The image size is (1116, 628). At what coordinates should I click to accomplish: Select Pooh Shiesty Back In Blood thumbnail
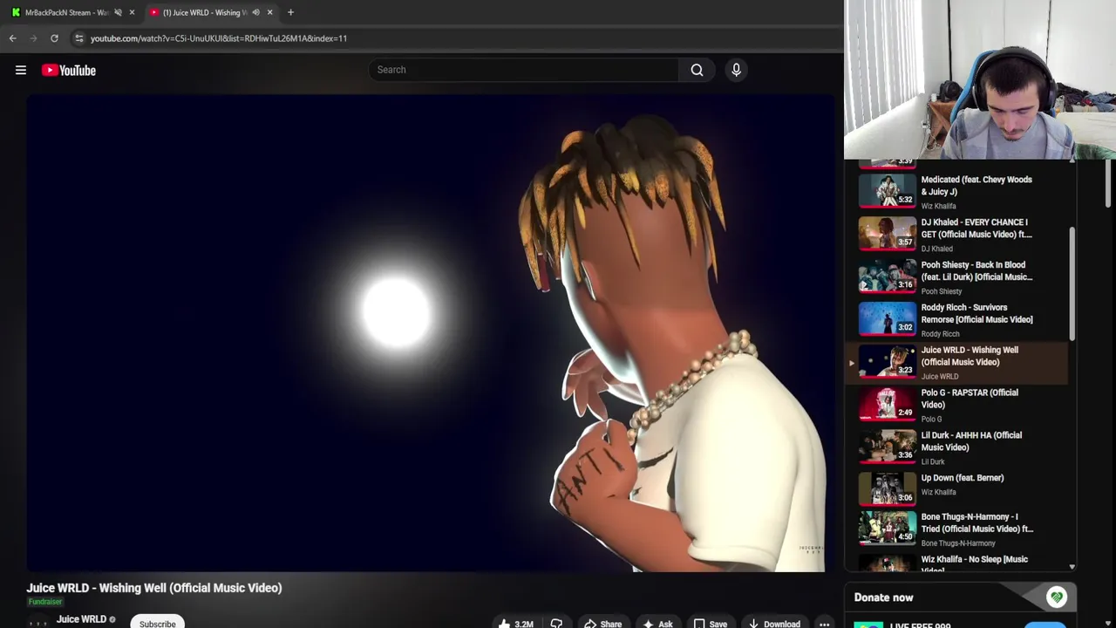[x=888, y=276]
